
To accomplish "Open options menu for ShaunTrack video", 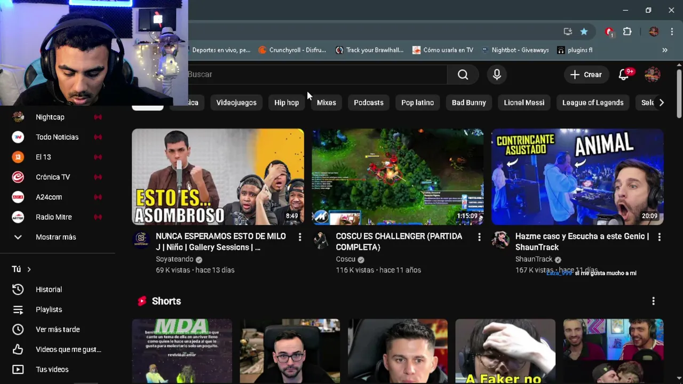I will pos(659,237).
